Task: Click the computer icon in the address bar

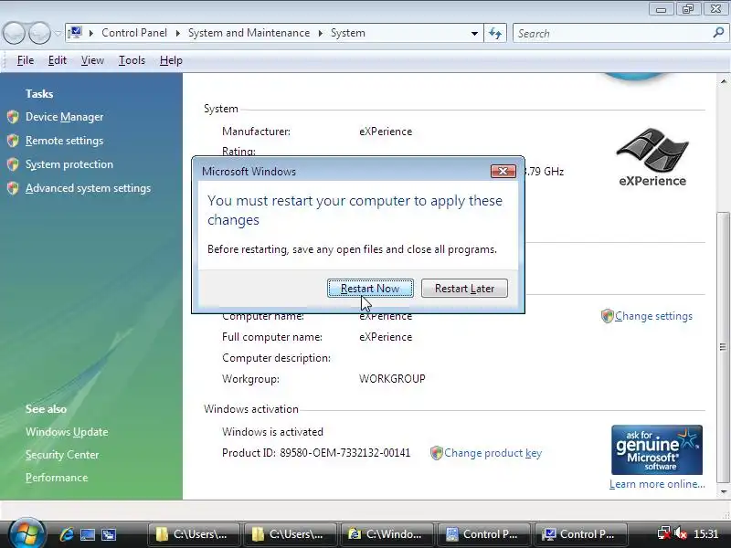Action: click(75, 33)
